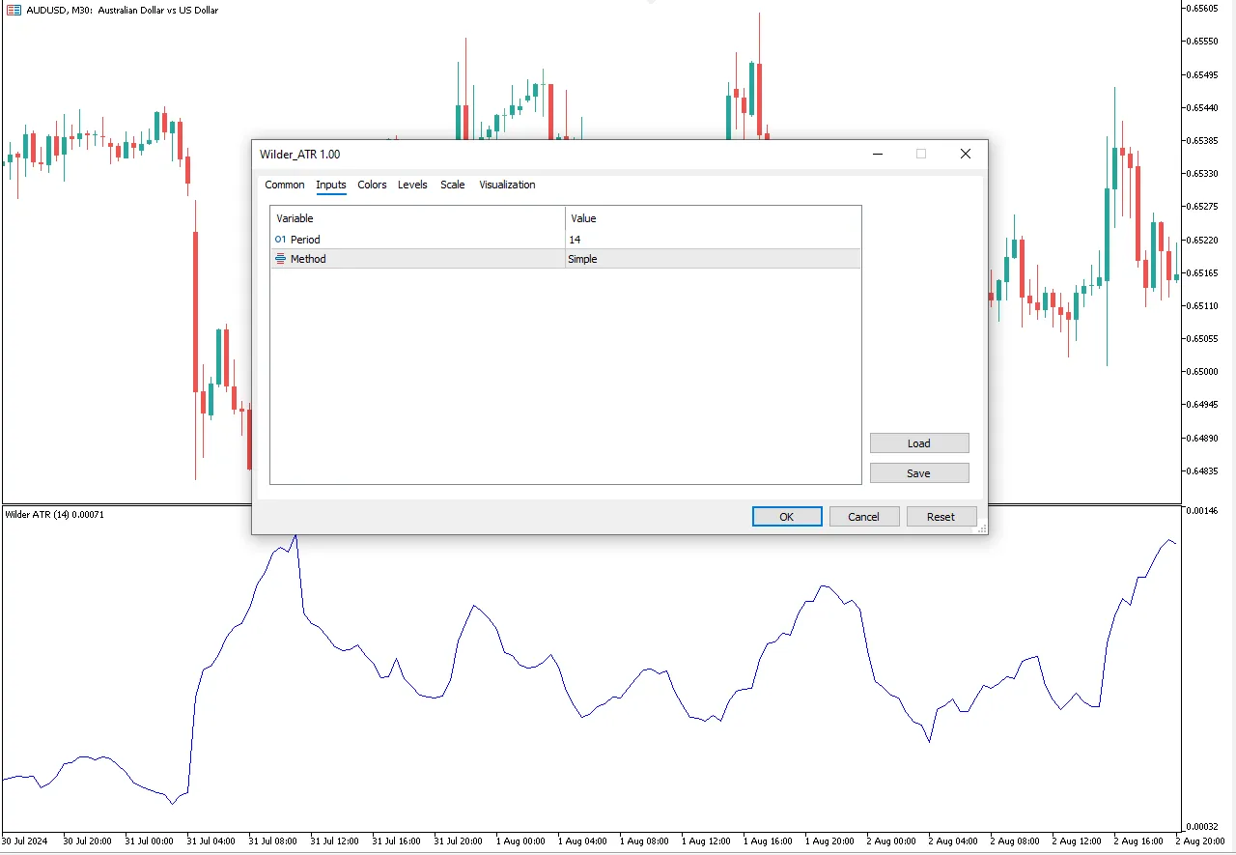Close the Wilder_ATR dialog window

965,154
